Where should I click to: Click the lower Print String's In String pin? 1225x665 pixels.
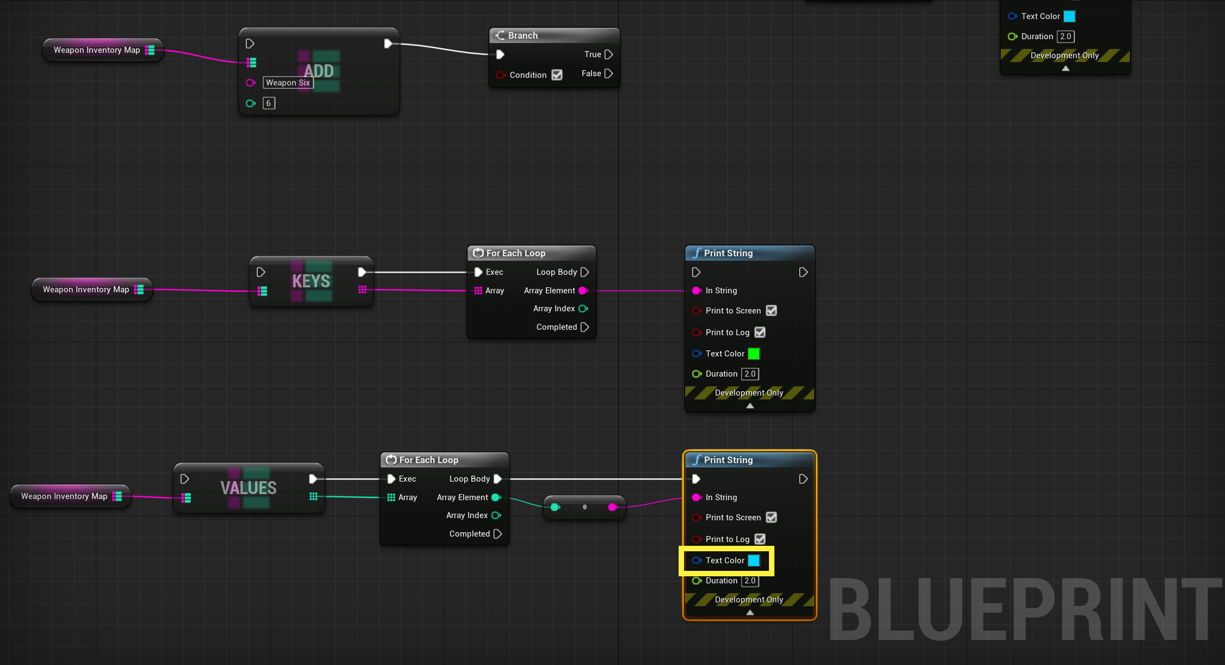click(x=696, y=497)
